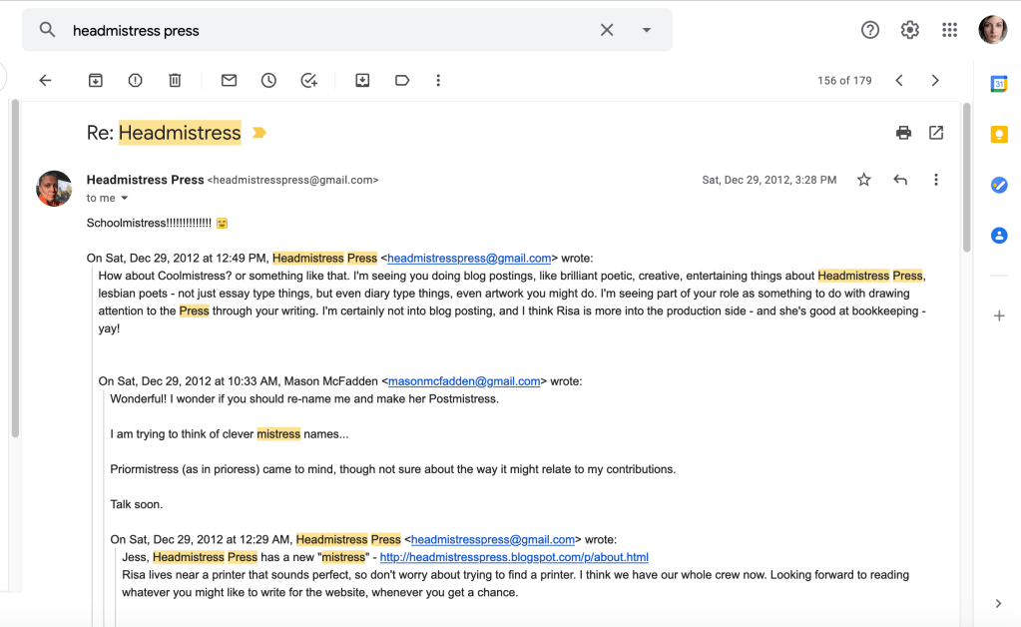
Task: Delete this conversation with trash icon
Action: point(175,81)
